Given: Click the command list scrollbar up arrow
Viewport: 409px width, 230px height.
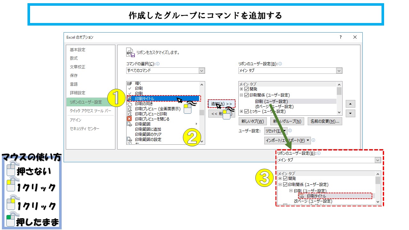Looking at the screenshot, I should (x=202, y=85).
